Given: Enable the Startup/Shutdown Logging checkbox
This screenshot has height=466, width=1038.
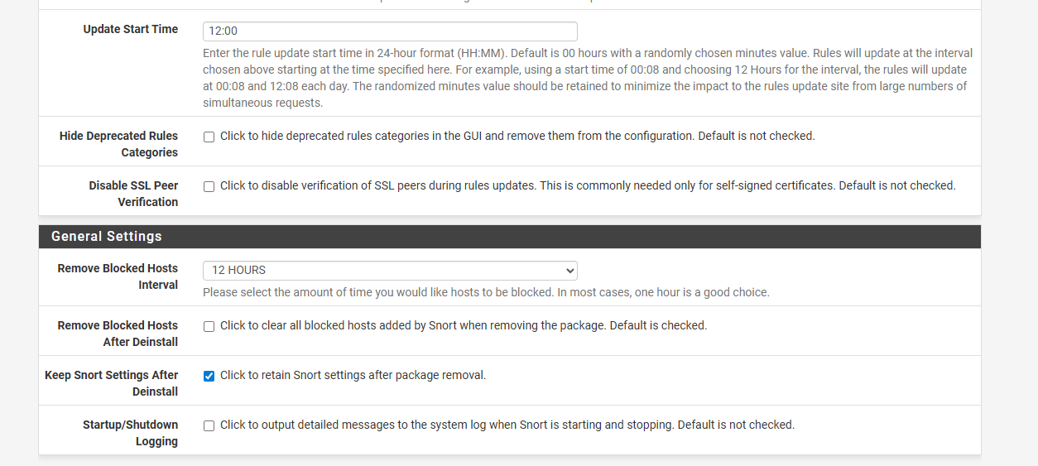Looking at the screenshot, I should coord(209,425).
